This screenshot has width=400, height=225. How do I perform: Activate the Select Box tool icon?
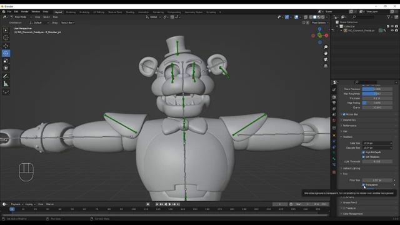[6, 31]
